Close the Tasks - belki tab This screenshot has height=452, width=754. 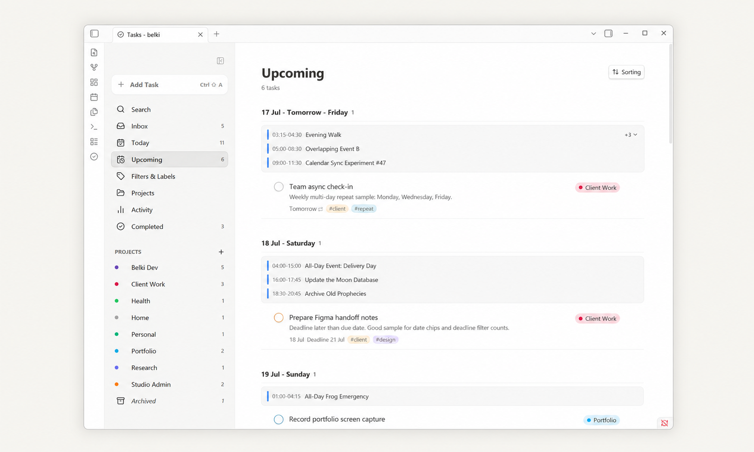click(200, 34)
